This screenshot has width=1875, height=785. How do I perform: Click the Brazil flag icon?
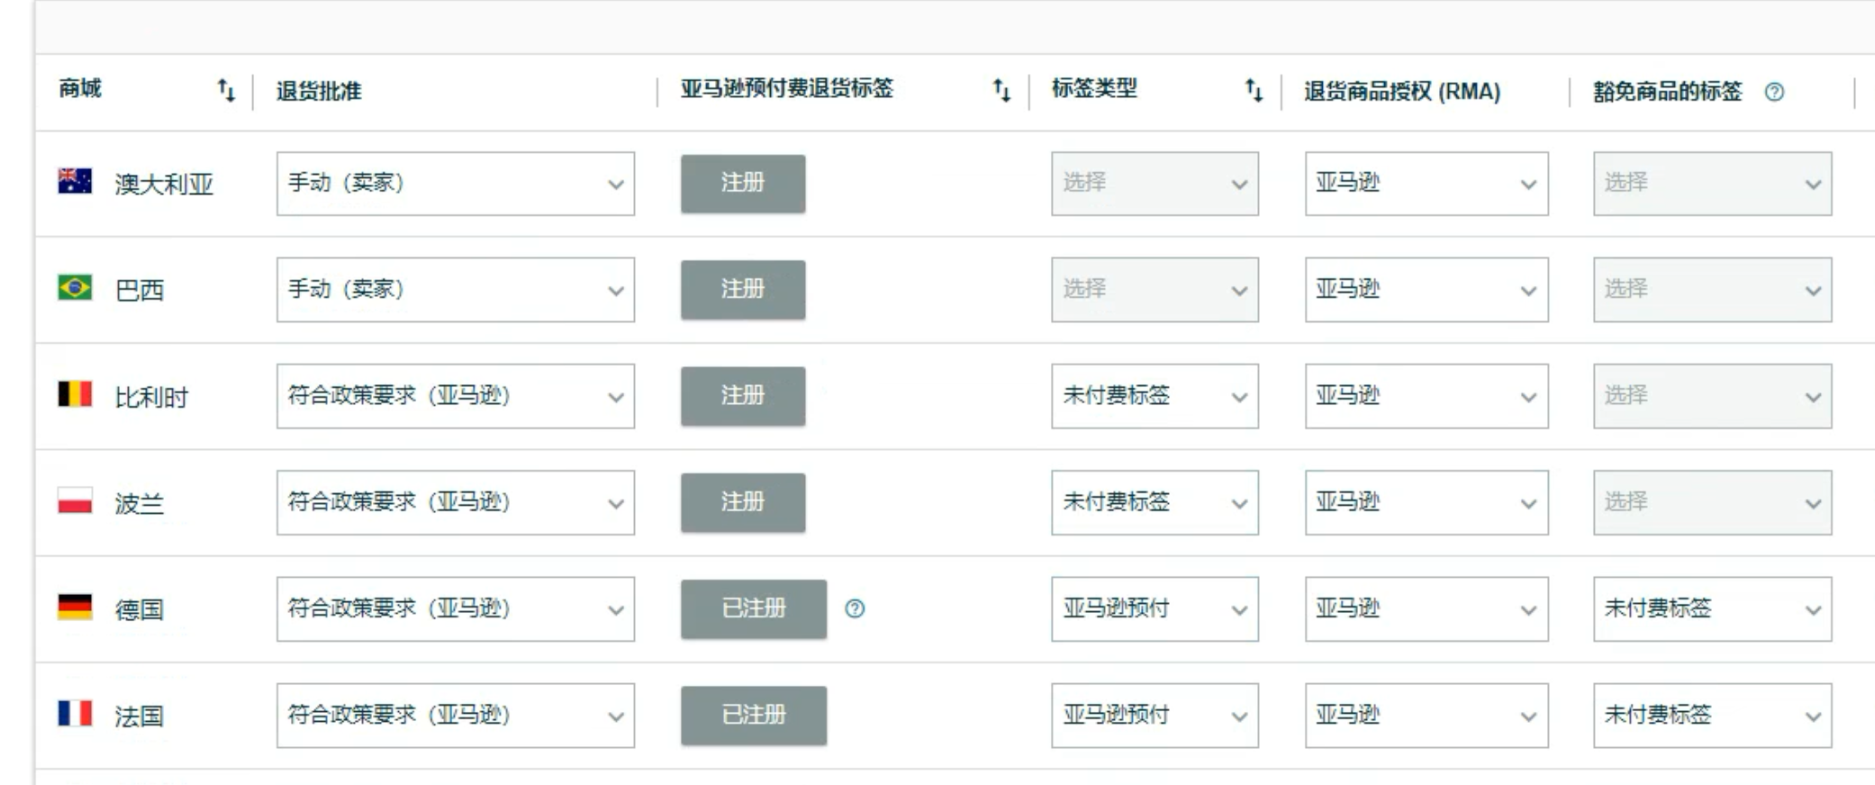75,287
